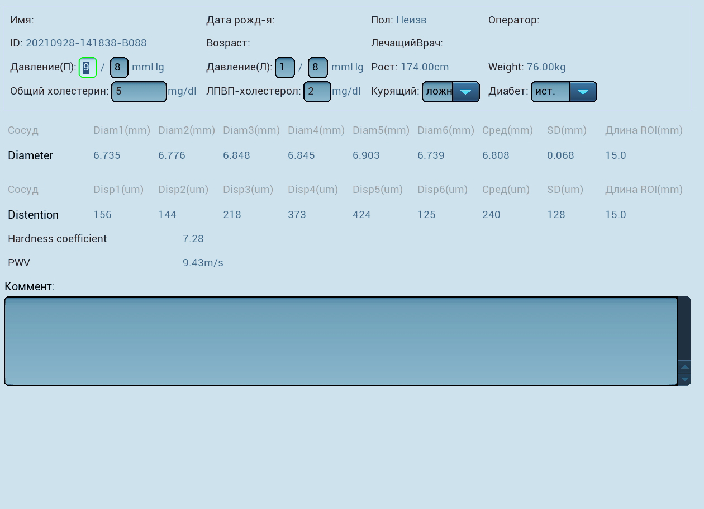
Task: Click the Курящий value 'ложн'
Action: 438,92
